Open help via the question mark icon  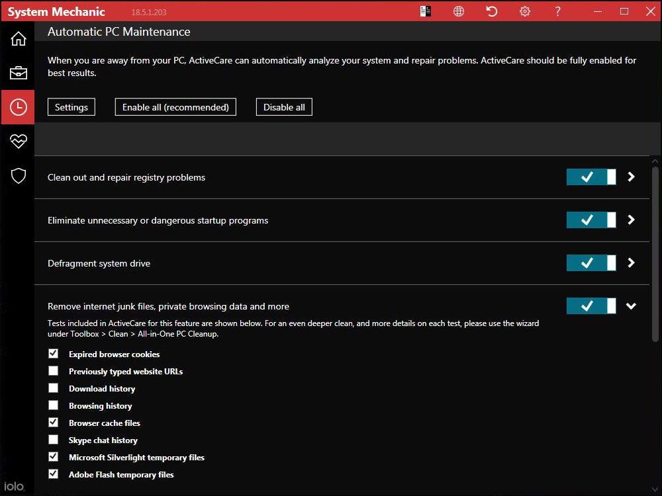point(557,11)
